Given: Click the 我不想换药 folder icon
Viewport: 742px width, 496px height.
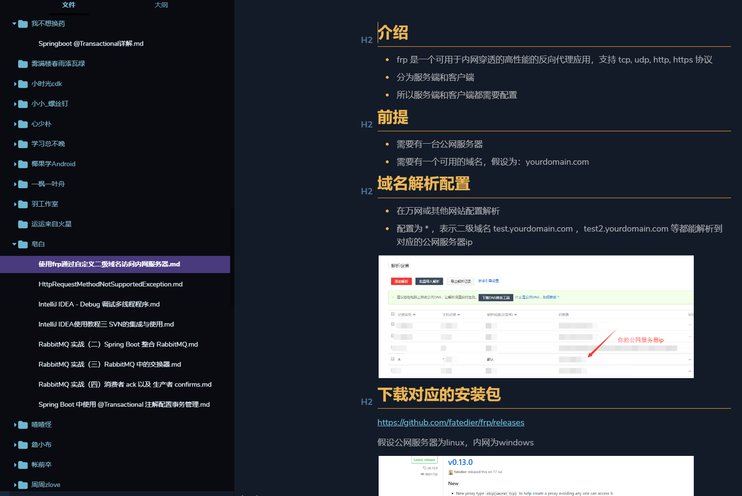Looking at the screenshot, I should [x=23, y=24].
